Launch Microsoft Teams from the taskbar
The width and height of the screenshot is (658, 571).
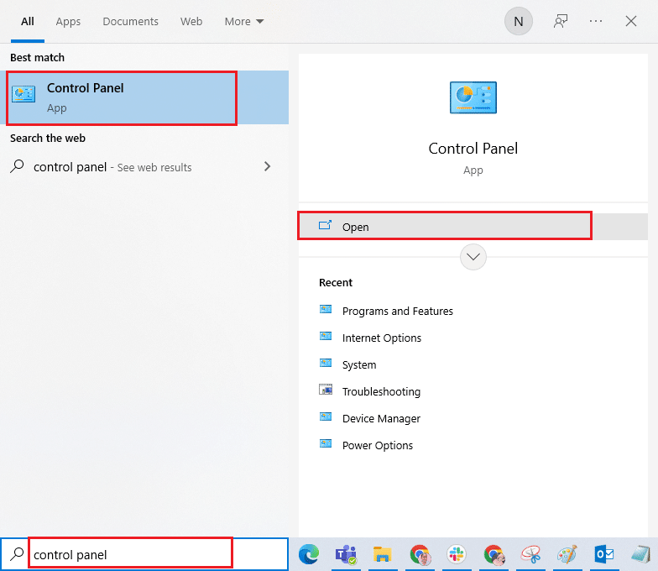(346, 554)
